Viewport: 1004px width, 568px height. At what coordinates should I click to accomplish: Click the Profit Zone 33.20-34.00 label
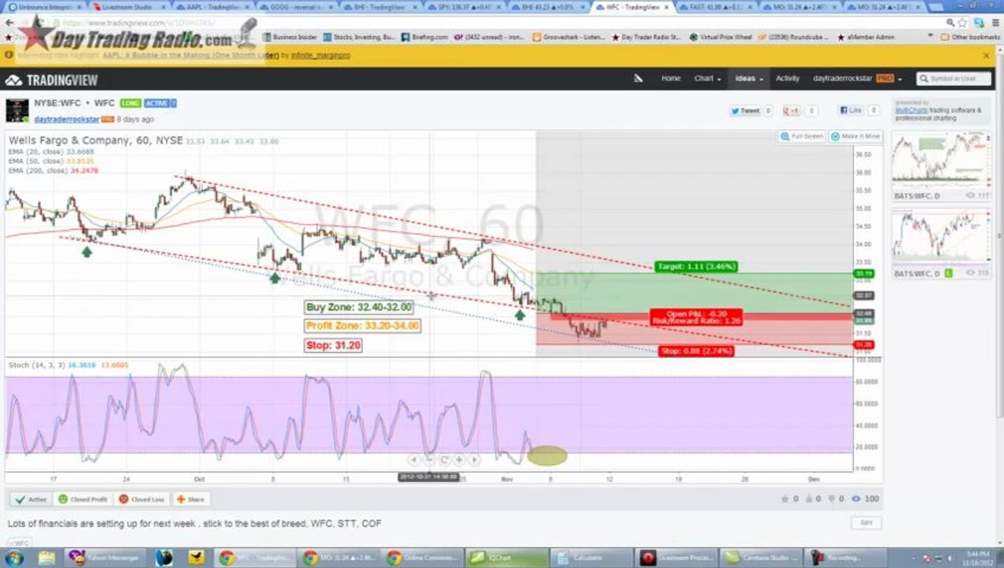click(362, 326)
